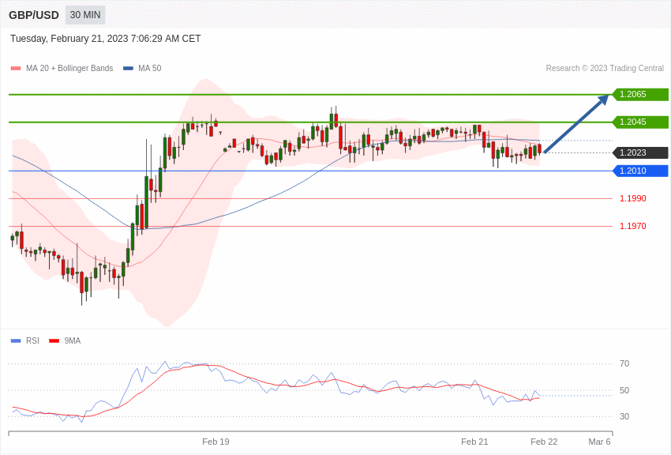This screenshot has width=671, height=455.
Task: Click the Feb 21 date axis label
Action: (474, 442)
